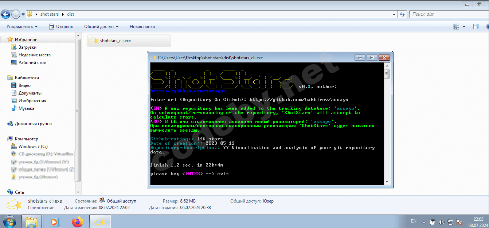Click navigation pane scrollbar up arrow
The width and height of the screenshot is (489, 228).
[78, 35]
